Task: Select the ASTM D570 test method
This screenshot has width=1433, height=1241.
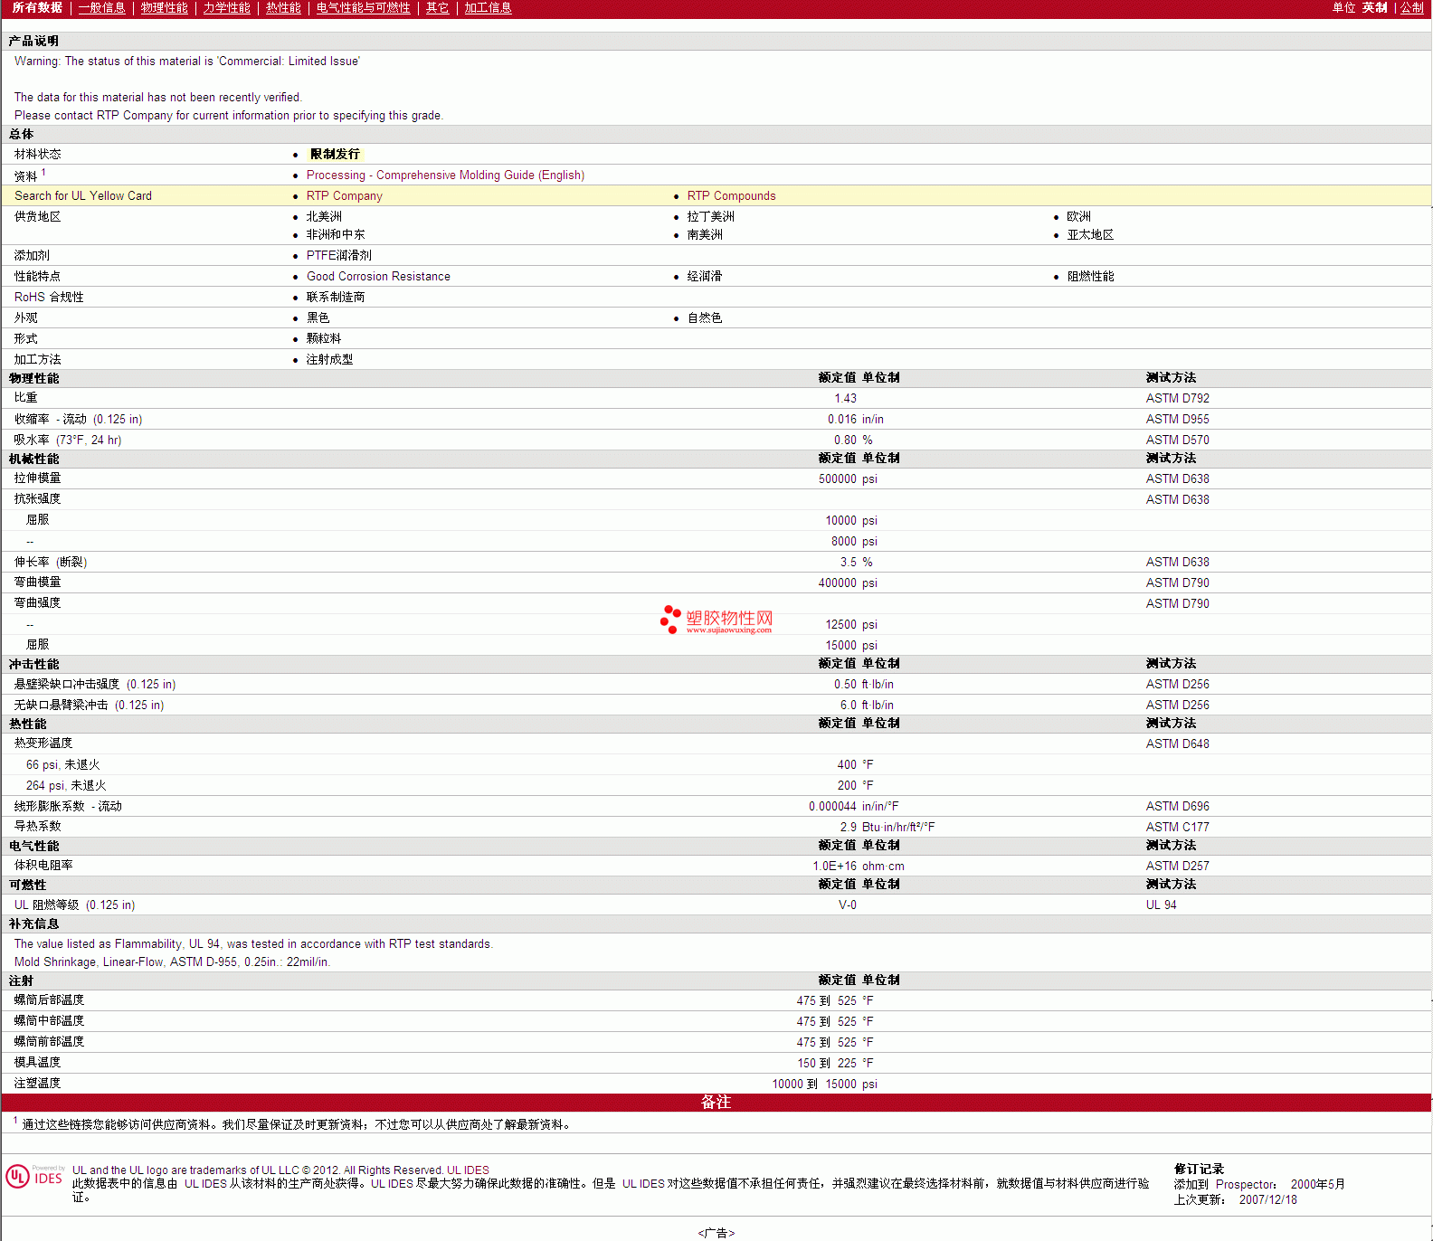Action: (1177, 441)
